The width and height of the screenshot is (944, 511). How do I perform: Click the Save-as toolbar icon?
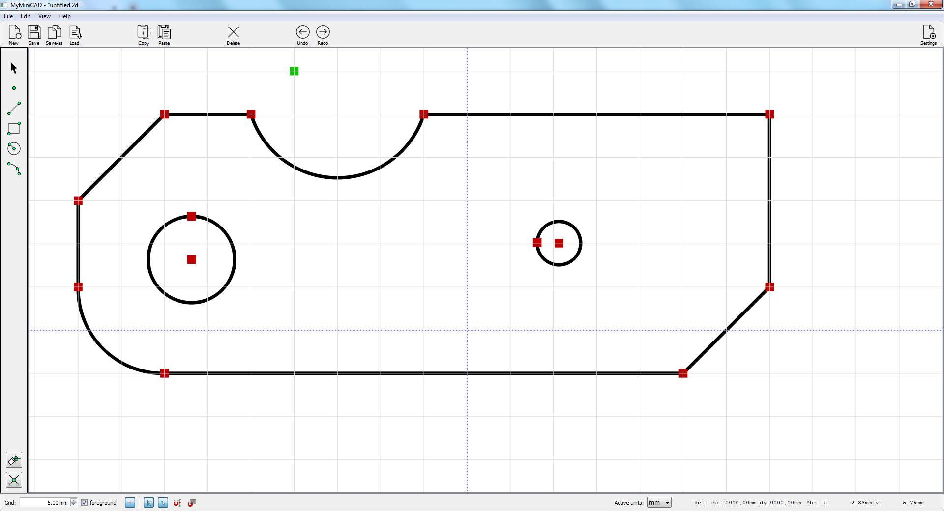[54, 35]
